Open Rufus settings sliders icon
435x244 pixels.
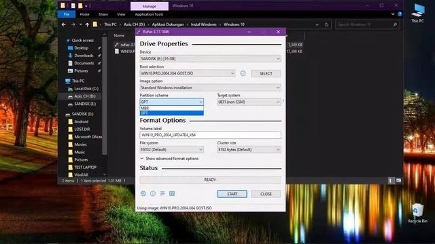click(162, 194)
